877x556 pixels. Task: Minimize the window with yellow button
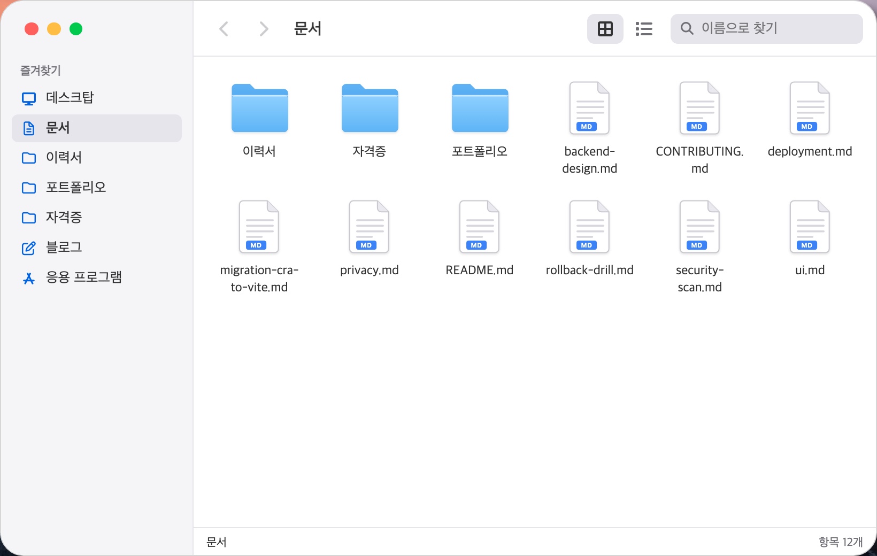coord(54,29)
